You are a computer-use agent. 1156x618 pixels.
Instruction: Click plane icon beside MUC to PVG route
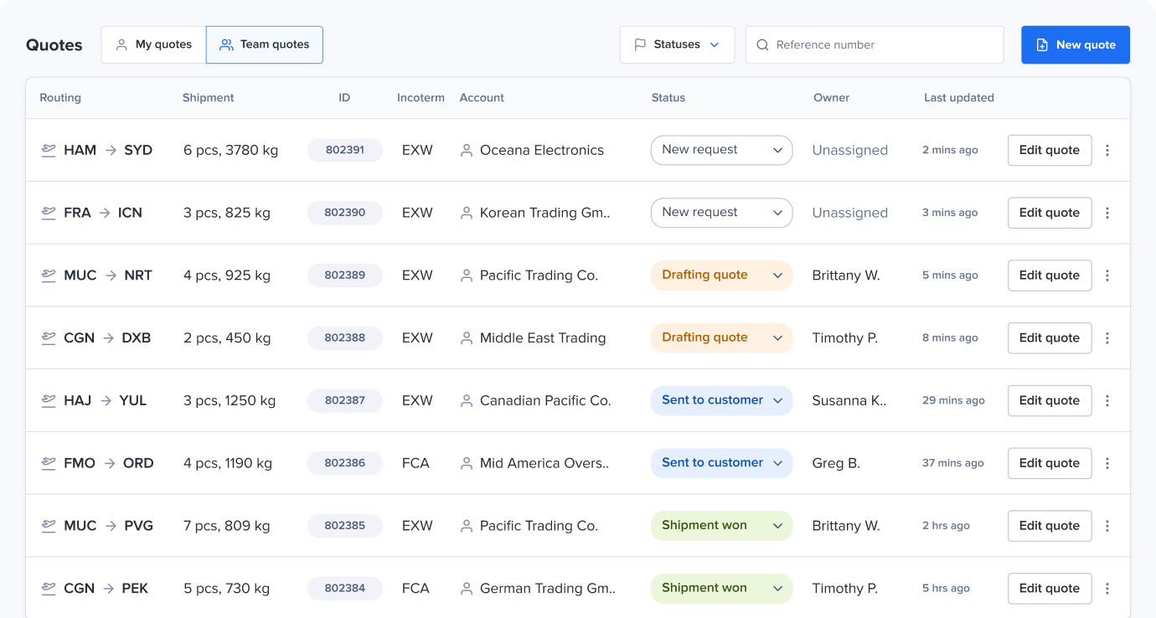tap(49, 526)
